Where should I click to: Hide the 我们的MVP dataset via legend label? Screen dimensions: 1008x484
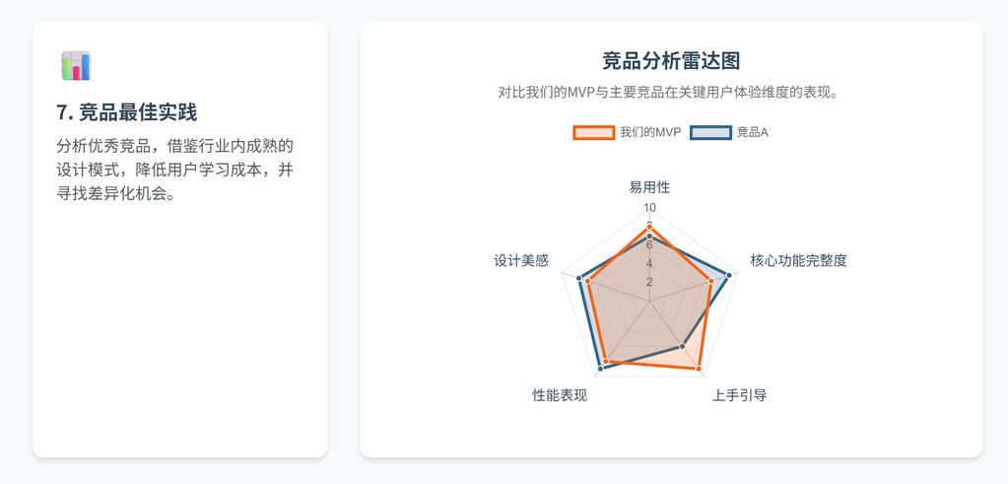click(650, 133)
